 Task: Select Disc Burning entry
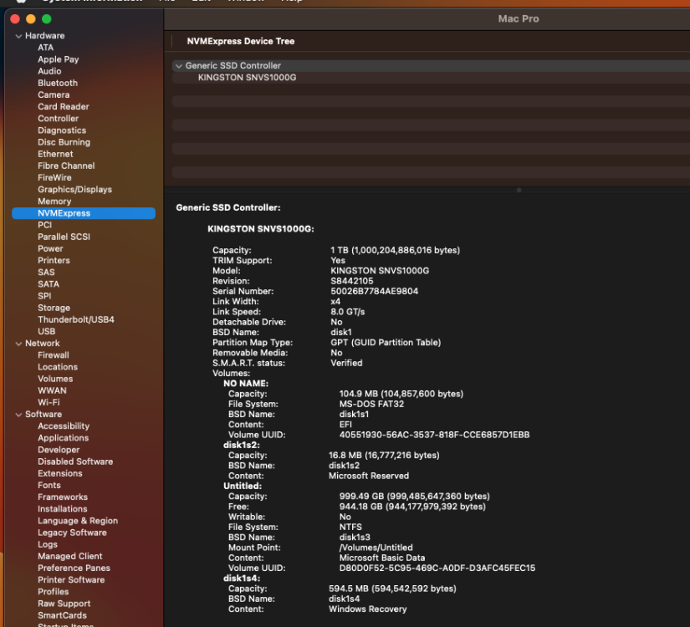click(64, 143)
